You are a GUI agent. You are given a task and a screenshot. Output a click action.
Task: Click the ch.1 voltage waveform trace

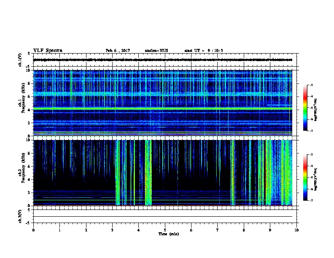tap(163, 60)
